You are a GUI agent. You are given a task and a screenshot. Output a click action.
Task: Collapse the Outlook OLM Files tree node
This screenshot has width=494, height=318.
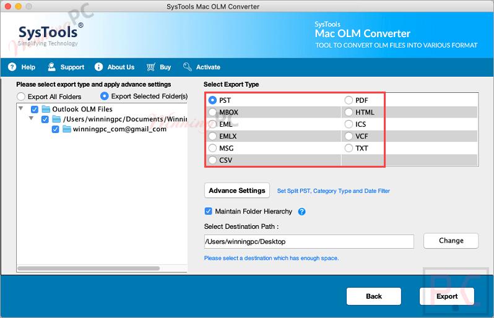click(21, 108)
